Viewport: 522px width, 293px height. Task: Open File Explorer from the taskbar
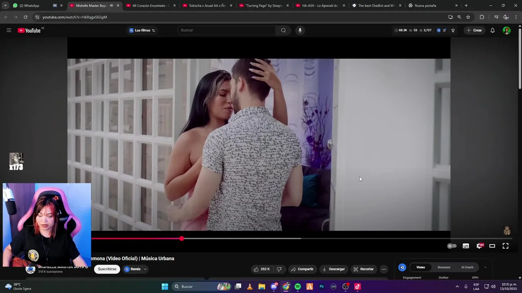[262, 286]
